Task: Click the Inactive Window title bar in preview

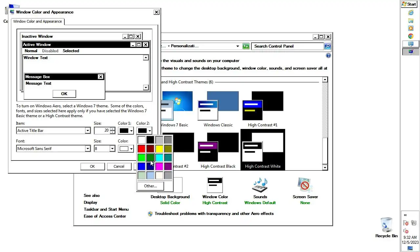Action: click(x=81, y=36)
